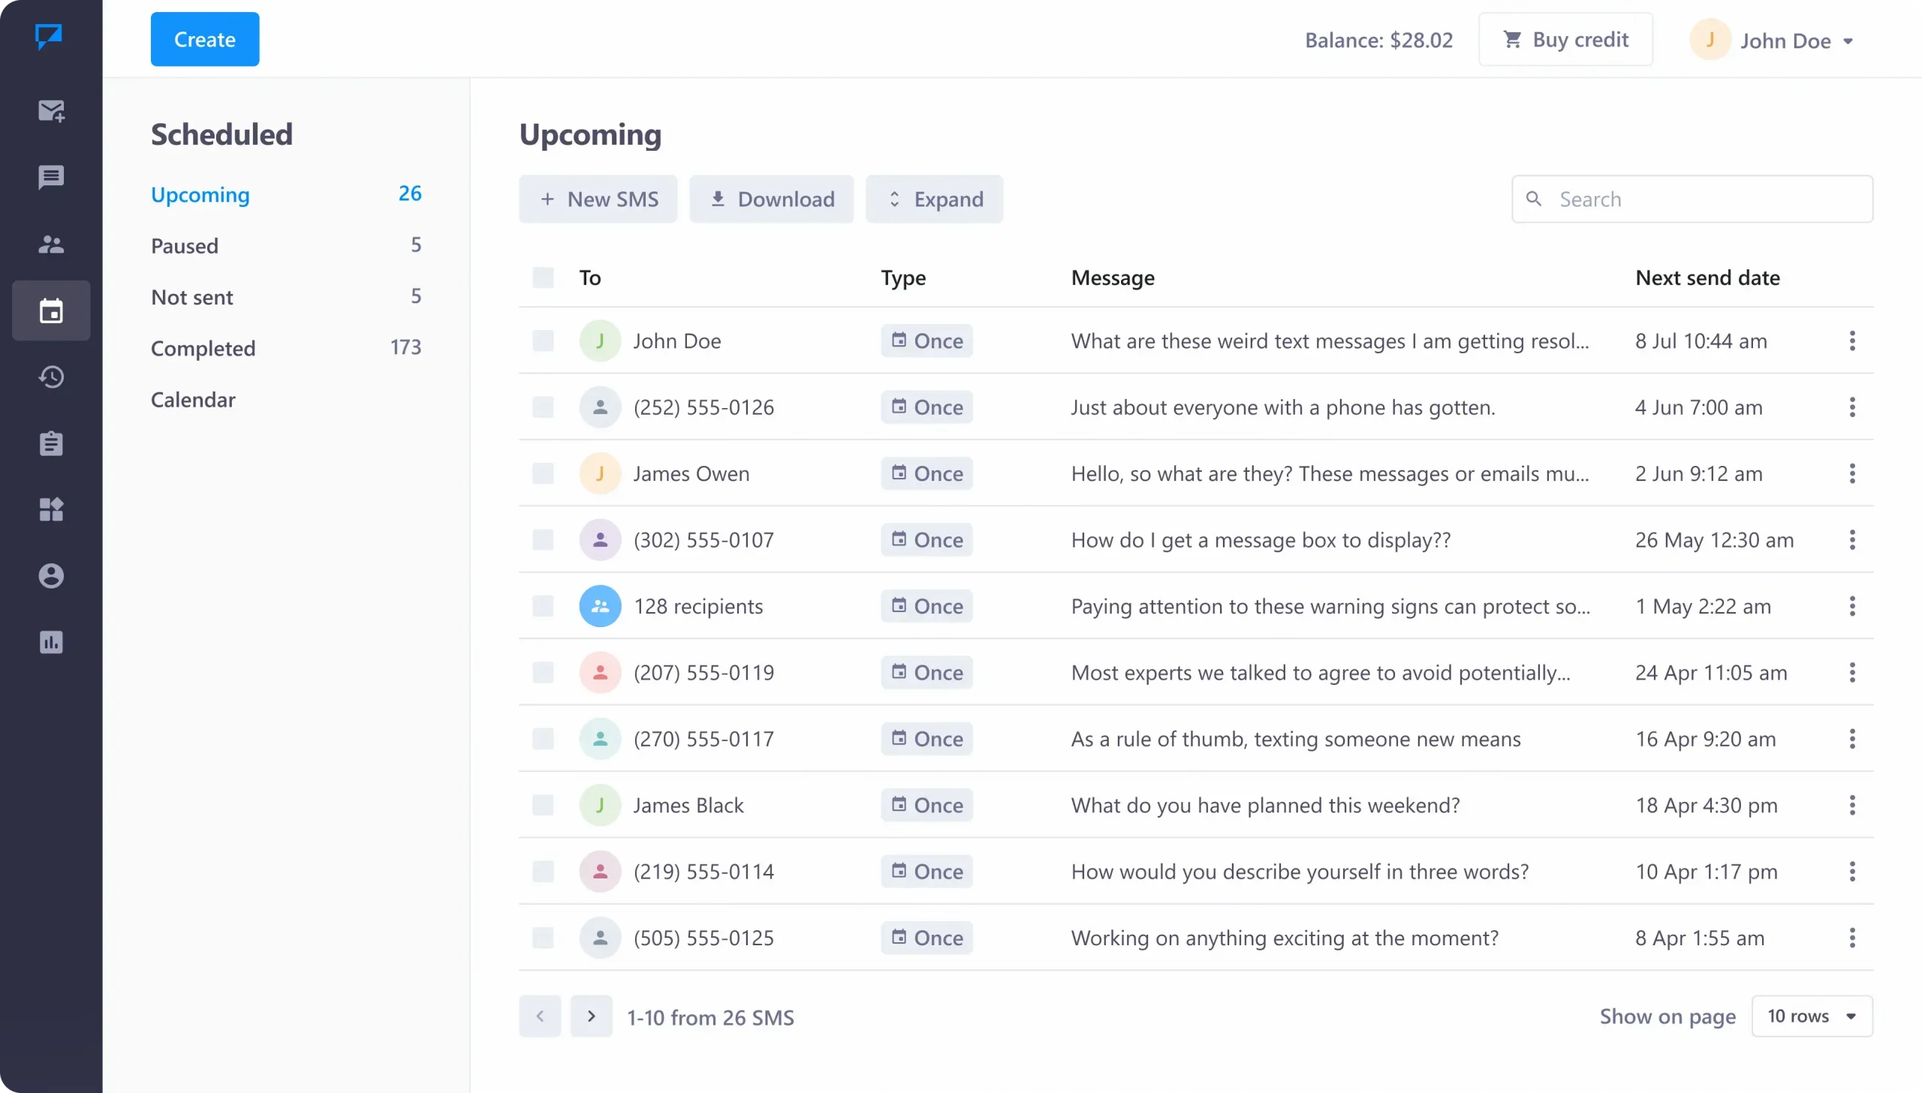Open the row menu for (505) 555-0125
The height and width of the screenshot is (1093, 1922).
[1852, 938]
